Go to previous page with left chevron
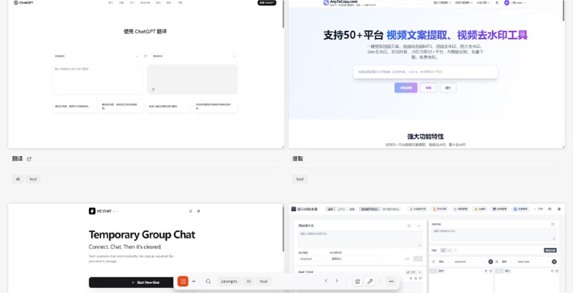This screenshot has width=573, height=293. (326, 281)
